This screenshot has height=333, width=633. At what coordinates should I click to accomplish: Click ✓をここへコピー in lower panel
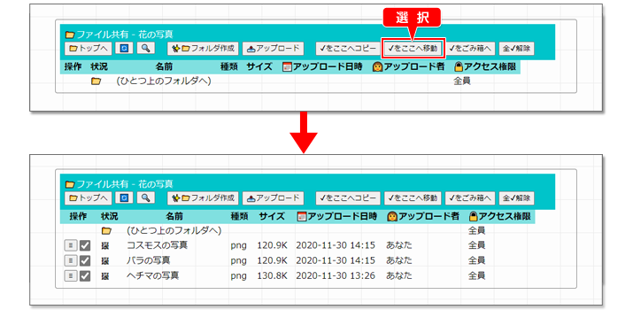pyautogui.click(x=348, y=198)
